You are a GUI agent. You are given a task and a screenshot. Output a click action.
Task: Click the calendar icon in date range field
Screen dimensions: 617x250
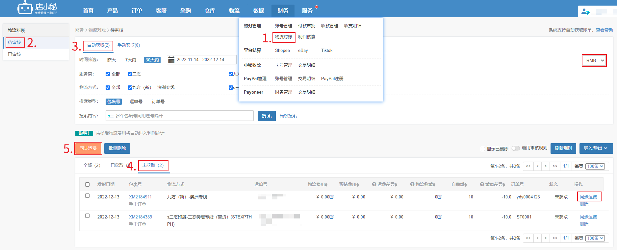171,60
